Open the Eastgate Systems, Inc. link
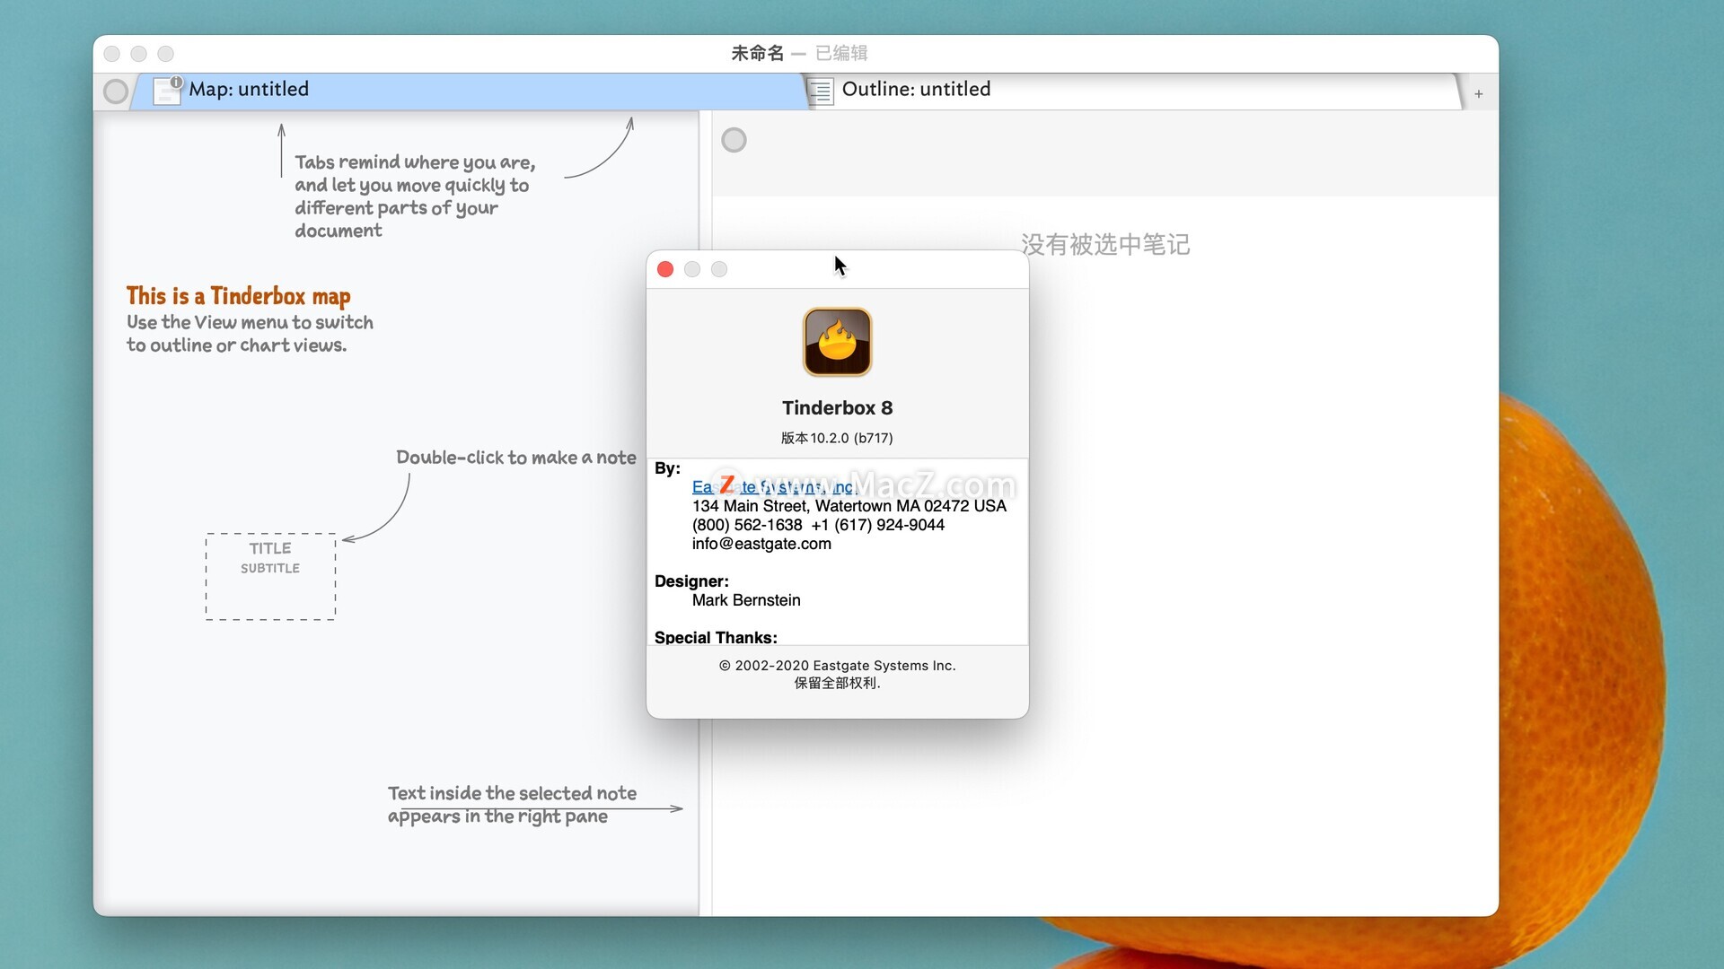Viewport: 1724px width, 969px height. 774,486
